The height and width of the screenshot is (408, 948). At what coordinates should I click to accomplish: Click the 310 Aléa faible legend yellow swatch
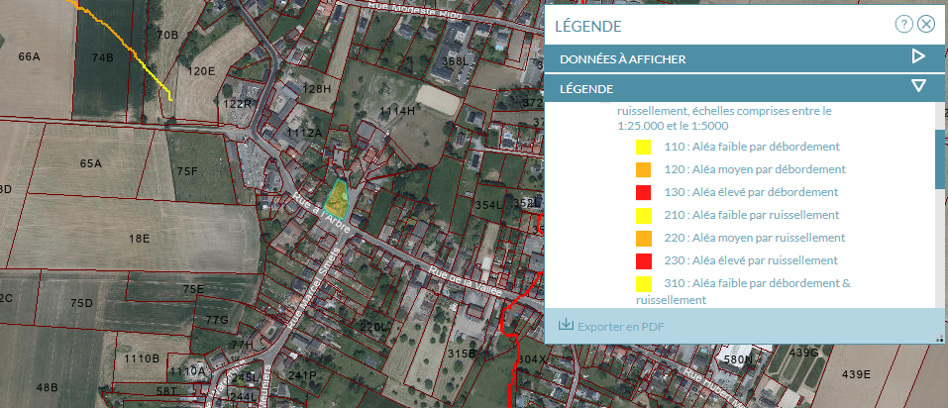(643, 284)
